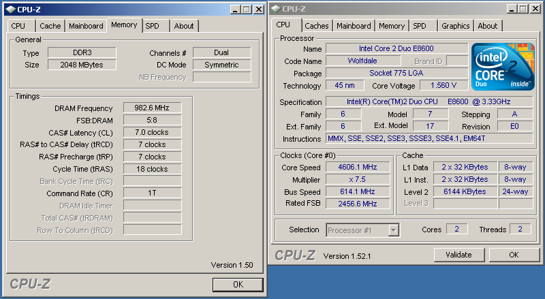Click the Specification field showing E8600 @ 3.33GHz
This screenshot has height=299, width=545.
[429, 101]
